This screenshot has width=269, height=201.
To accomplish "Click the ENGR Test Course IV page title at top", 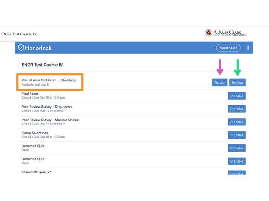I will [19, 34].
